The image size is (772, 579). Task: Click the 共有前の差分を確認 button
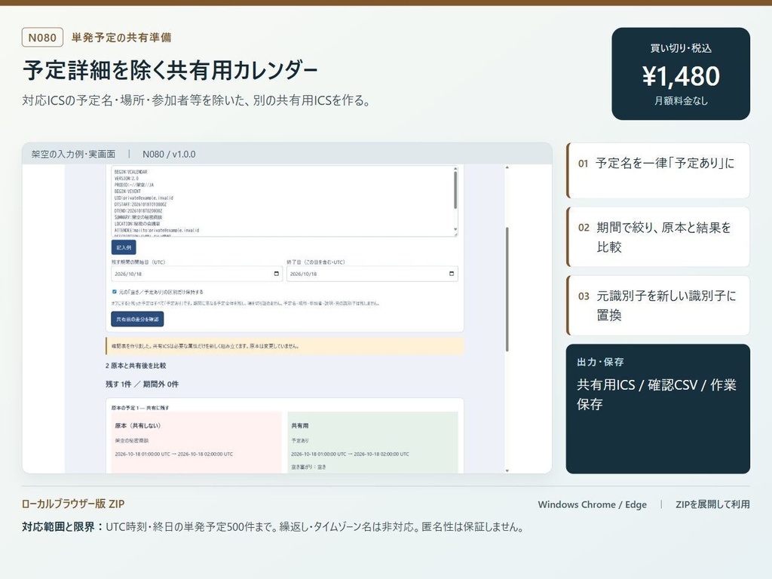(137, 319)
